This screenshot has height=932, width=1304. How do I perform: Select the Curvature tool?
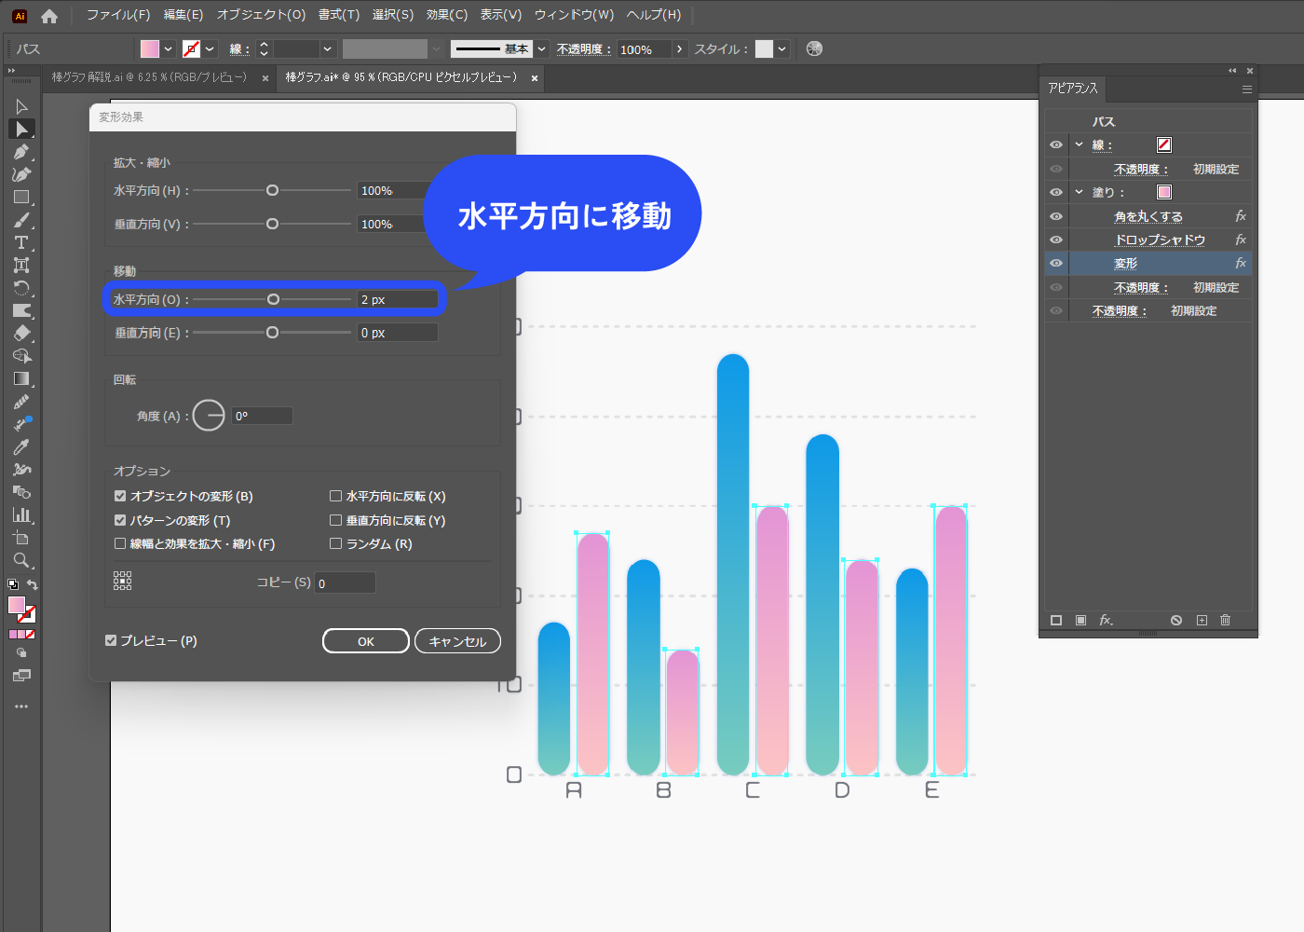coord(21,174)
